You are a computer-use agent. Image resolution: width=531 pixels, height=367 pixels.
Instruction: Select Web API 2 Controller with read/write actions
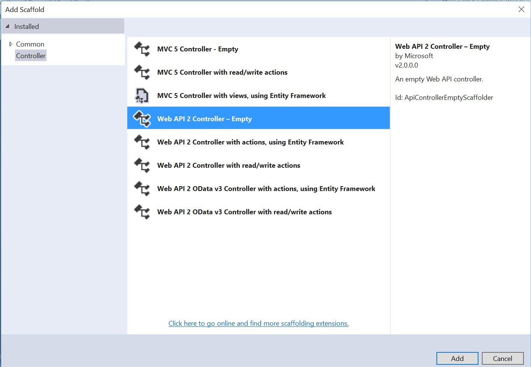(229, 165)
